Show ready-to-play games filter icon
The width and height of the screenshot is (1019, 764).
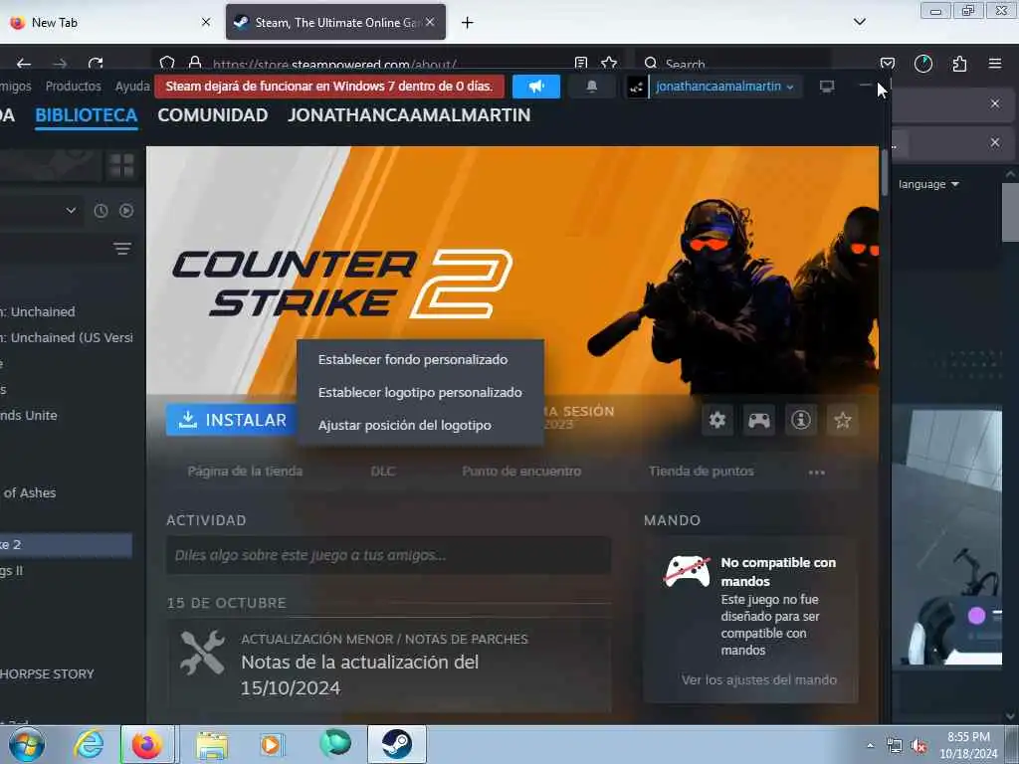click(x=126, y=211)
